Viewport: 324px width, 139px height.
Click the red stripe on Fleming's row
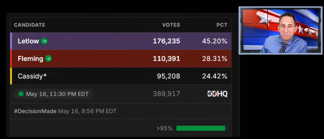click(11, 59)
